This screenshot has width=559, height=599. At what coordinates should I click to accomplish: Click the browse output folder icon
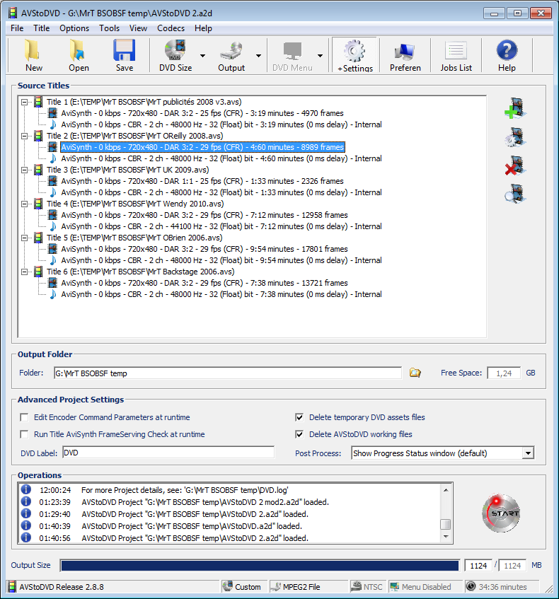tap(415, 373)
